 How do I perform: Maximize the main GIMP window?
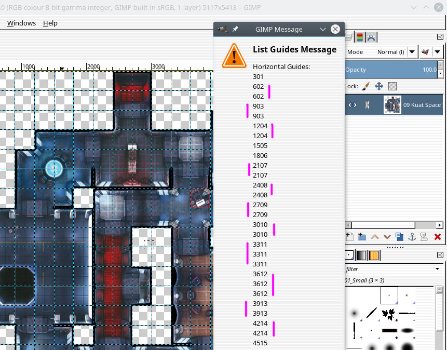(426, 7)
